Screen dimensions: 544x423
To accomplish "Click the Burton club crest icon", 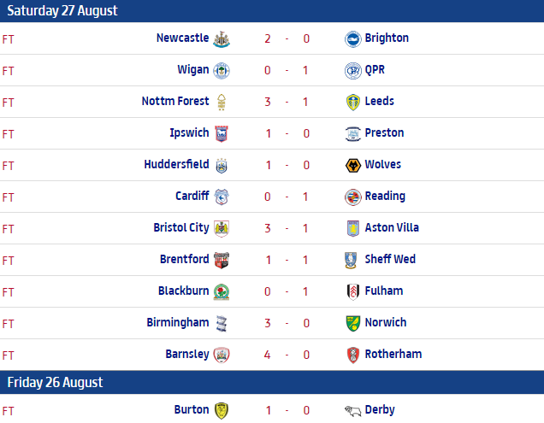I will (222, 410).
